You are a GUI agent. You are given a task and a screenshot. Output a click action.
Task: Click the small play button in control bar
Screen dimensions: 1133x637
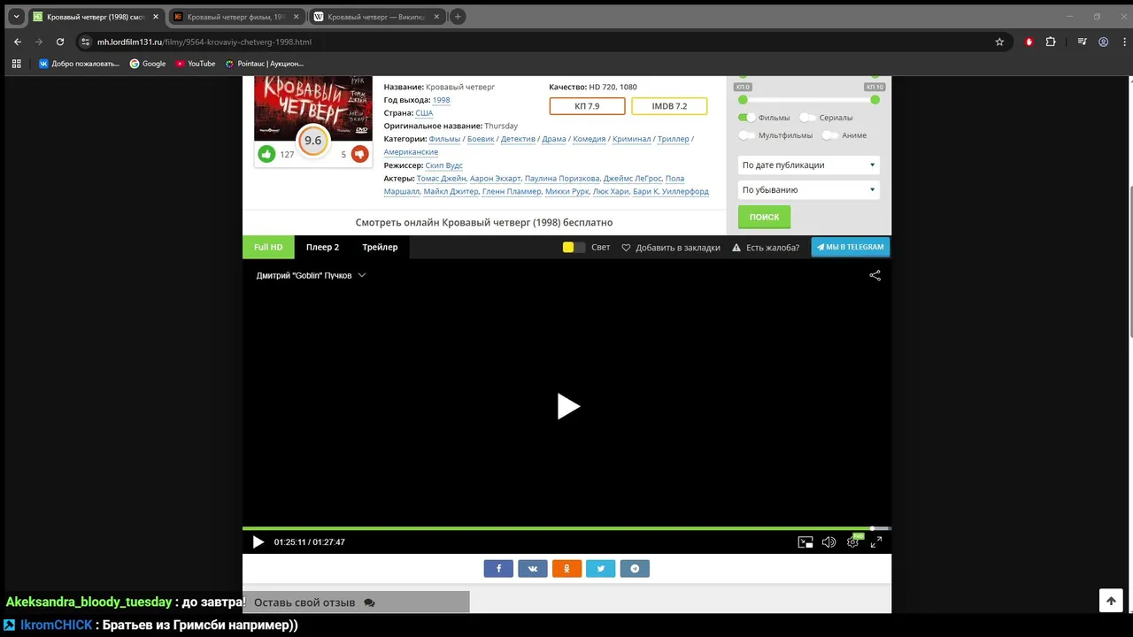pos(258,542)
